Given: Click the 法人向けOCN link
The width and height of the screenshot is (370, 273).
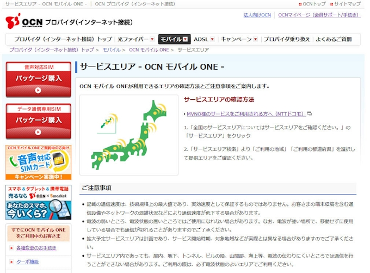Looking at the screenshot, I should coord(257,15).
